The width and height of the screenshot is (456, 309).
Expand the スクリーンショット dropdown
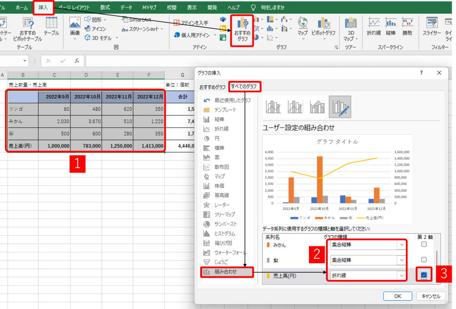[162, 29]
